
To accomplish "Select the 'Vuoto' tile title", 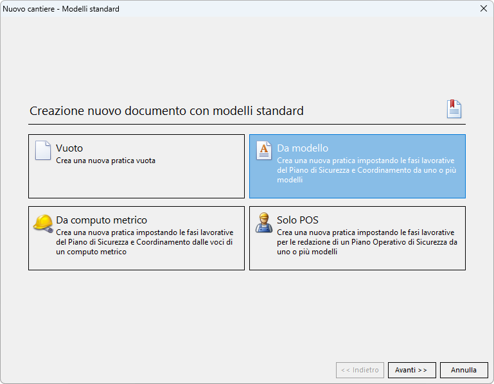I will (x=69, y=148).
